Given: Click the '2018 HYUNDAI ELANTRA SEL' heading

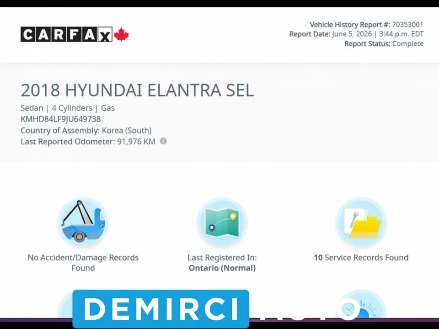Looking at the screenshot, I should point(137,90).
